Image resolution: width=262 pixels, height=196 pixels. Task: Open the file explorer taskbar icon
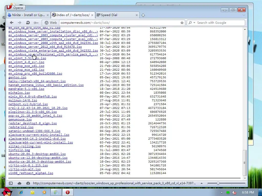coord(32,192)
